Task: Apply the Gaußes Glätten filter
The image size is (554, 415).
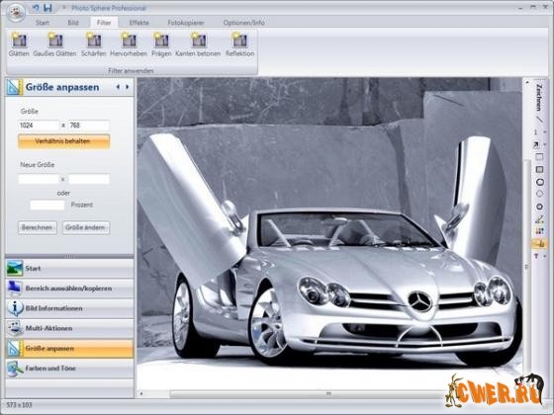Action: (x=54, y=44)
